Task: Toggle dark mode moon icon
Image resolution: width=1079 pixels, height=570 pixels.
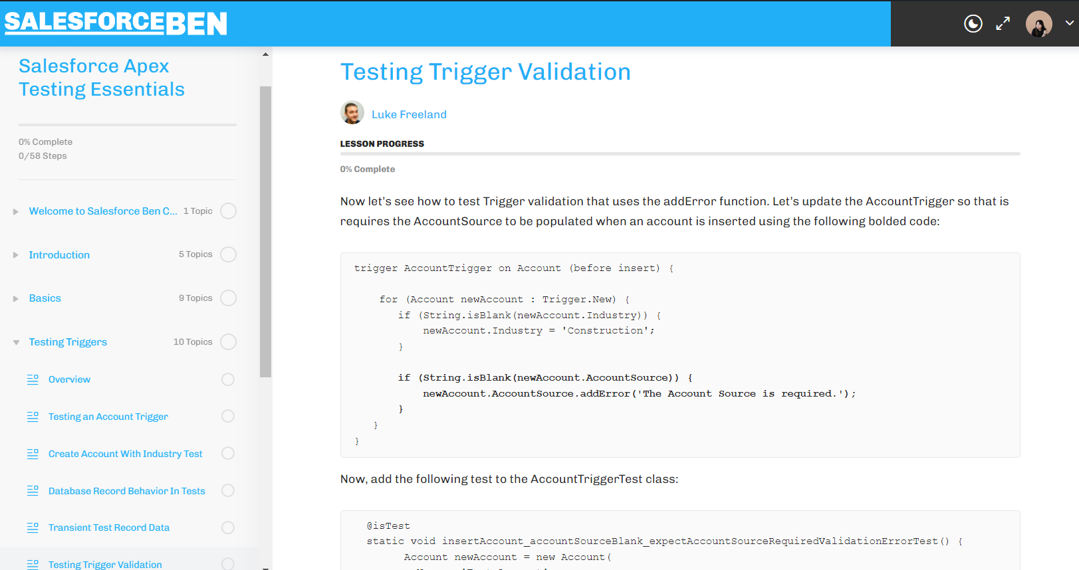Action: point(973,24)
